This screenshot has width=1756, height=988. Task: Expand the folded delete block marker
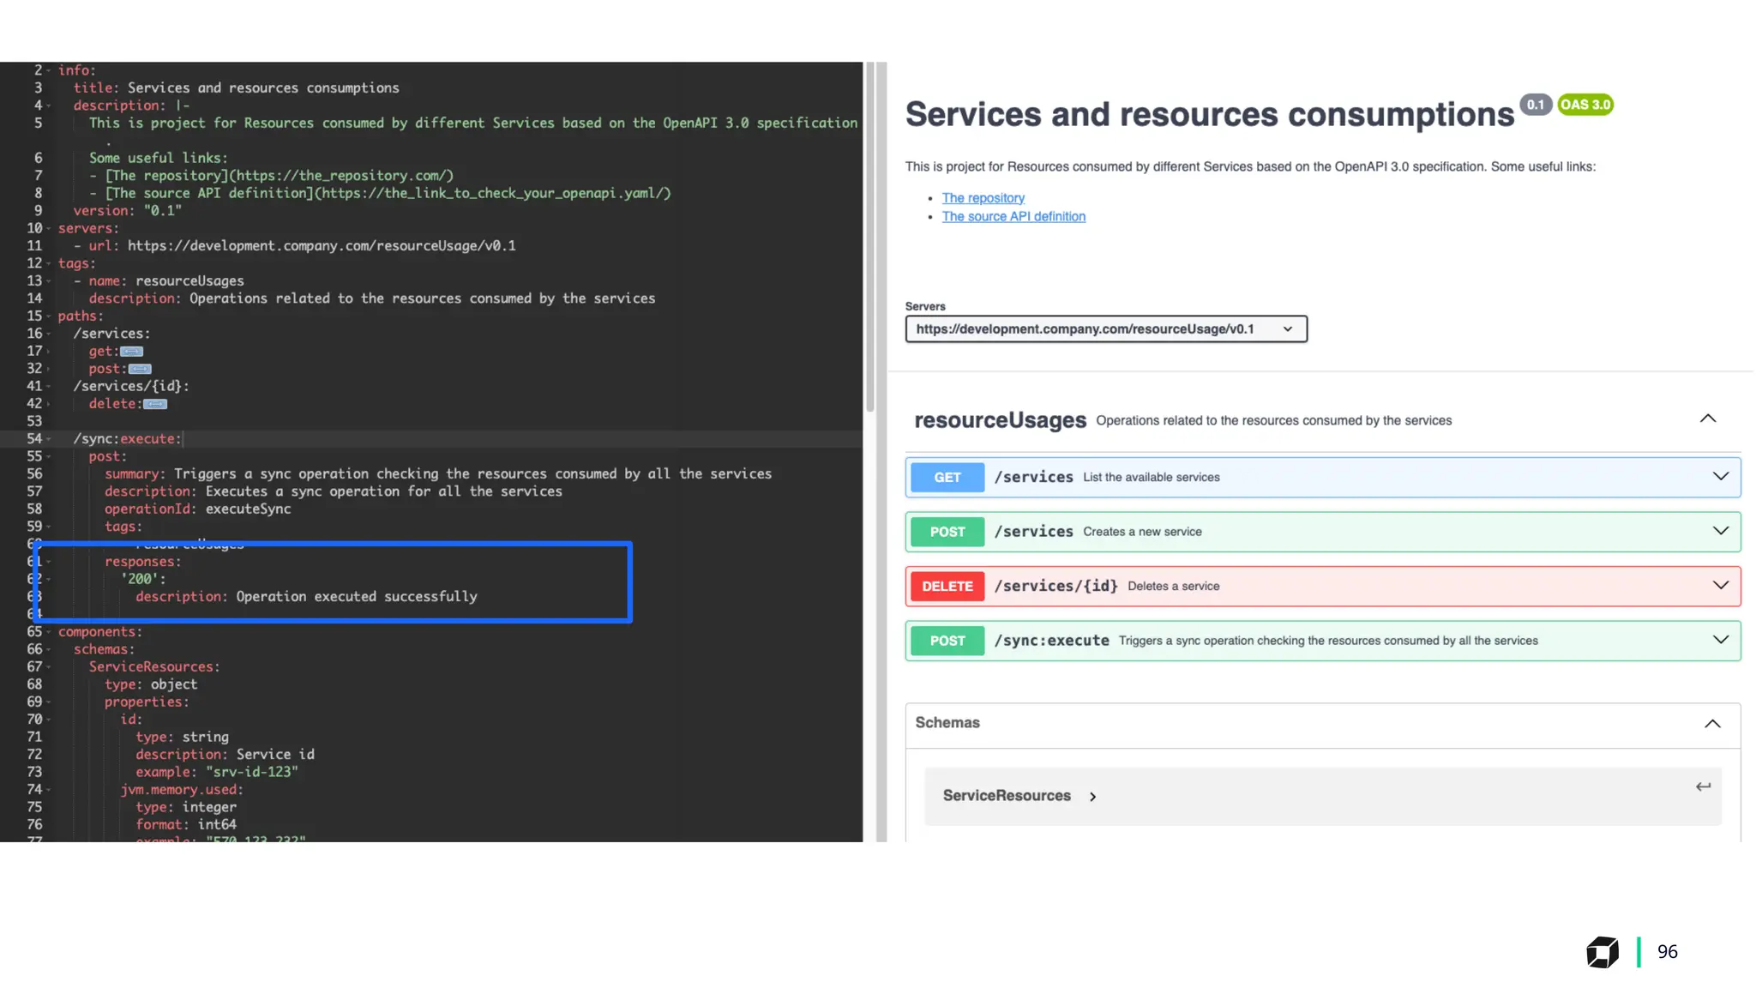pos(155,404)
